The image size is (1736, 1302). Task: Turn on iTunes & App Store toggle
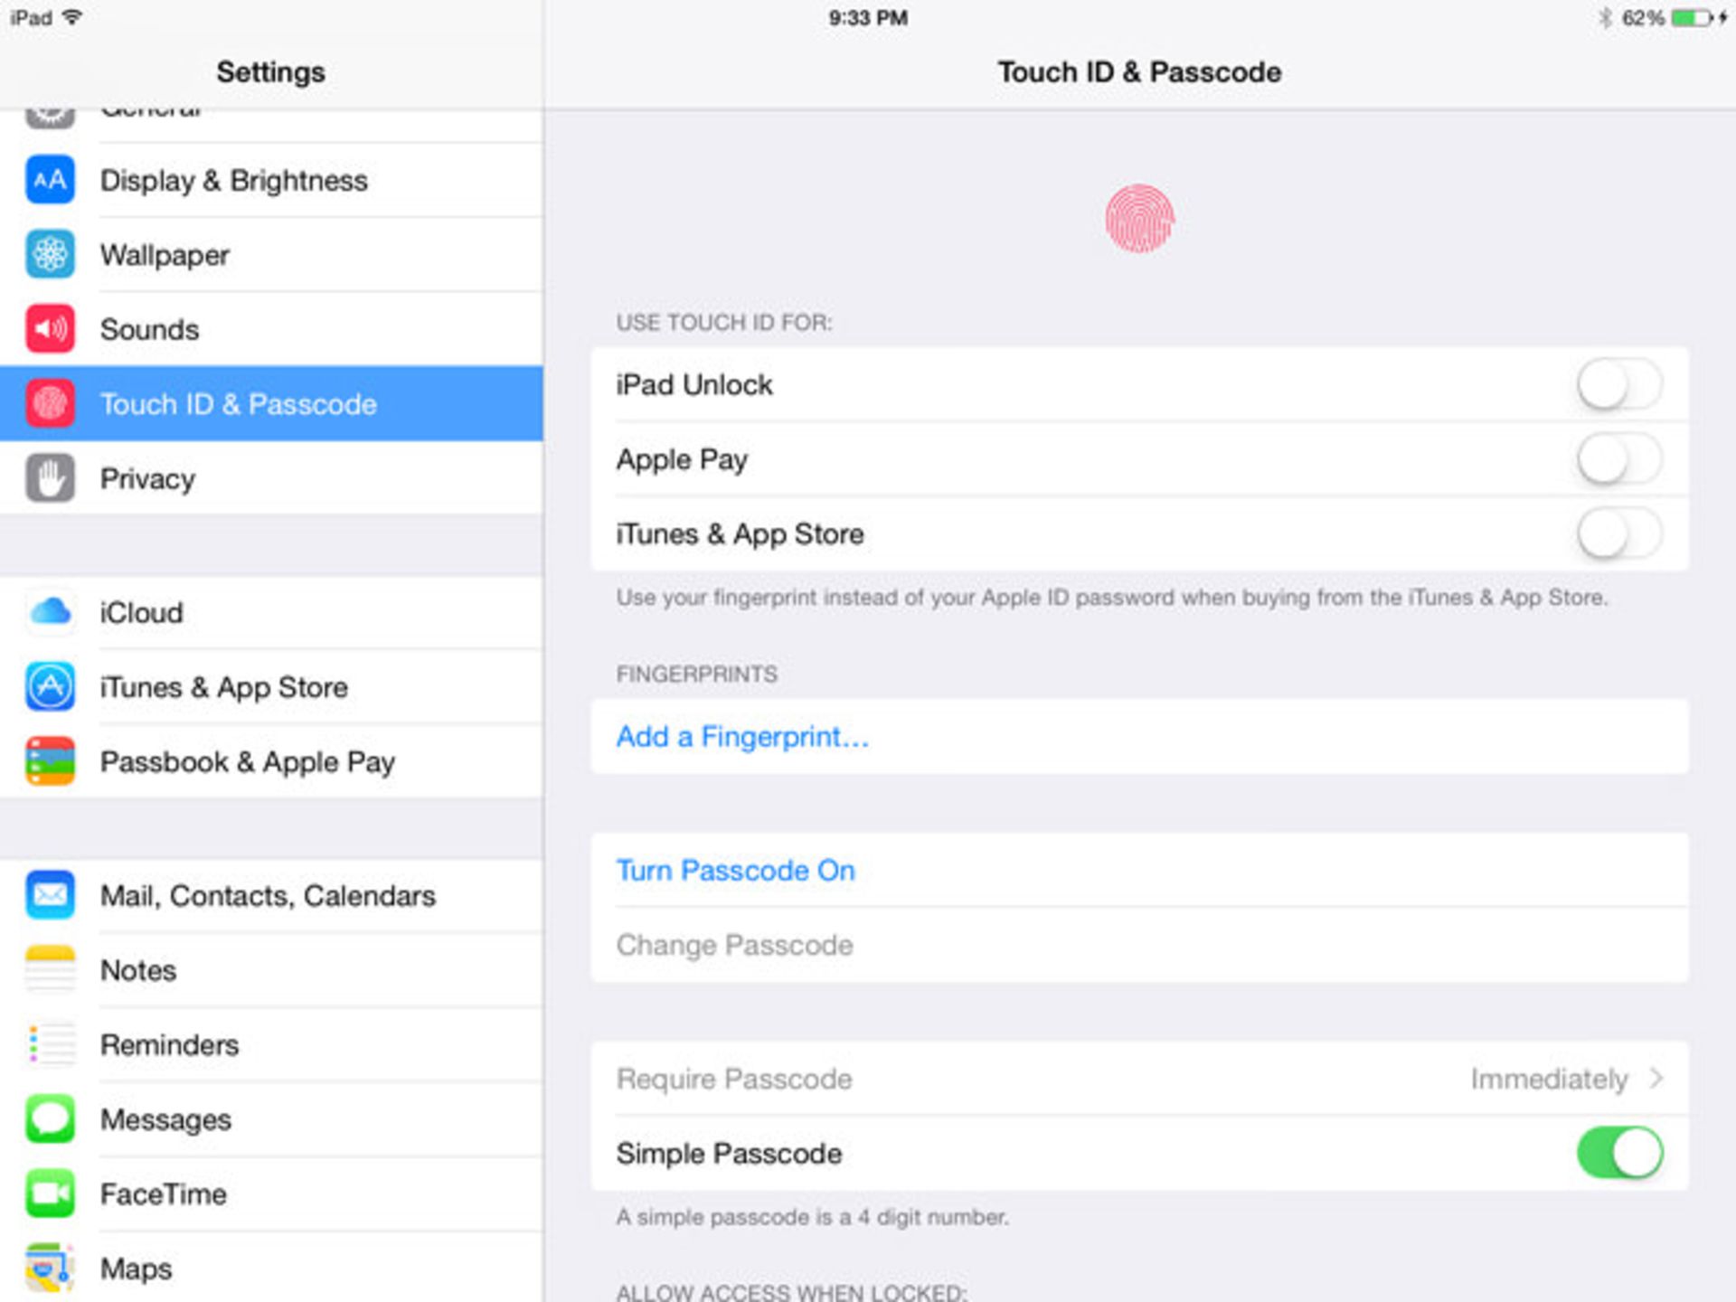pyautogui.click(x=1618, y=534)
